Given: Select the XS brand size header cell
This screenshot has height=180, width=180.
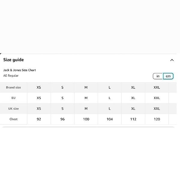Looking at the screenshot, I should pyautogui.click(x=39, y=87).
